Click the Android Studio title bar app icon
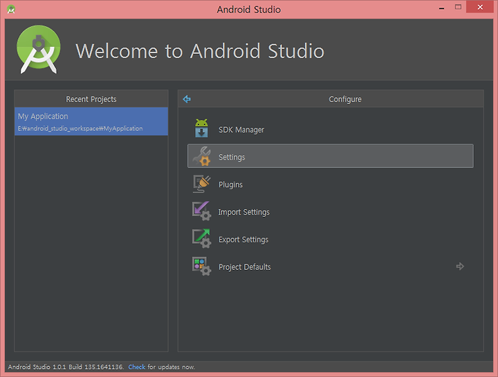The width and height of the screenshot is (498, 377). coord(11,9)
